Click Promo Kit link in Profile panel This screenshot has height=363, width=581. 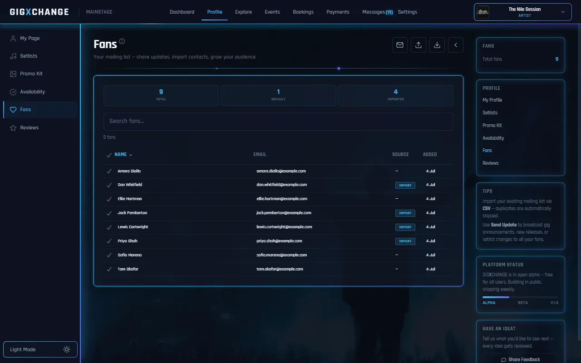[x=492, y=125]
